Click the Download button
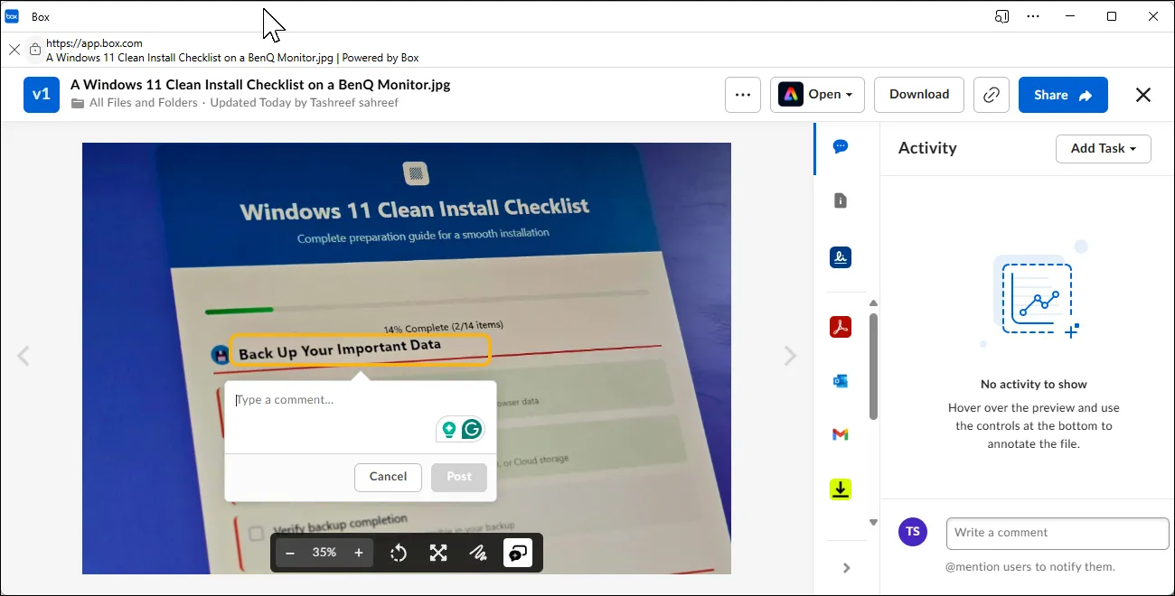1175x596 pixels. [x=919, y=95]
